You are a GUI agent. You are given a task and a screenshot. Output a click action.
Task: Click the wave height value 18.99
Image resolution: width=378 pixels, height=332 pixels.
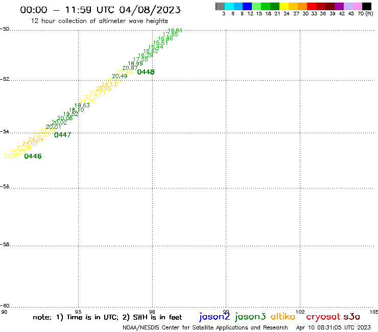coord(135,64)
